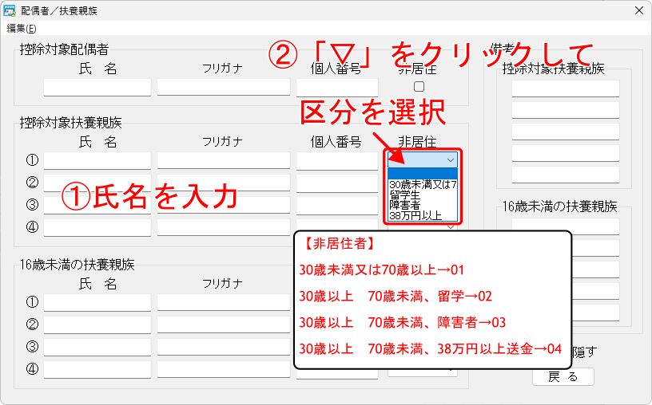The width and height of the screenshot is (652, 405).
Task: Click the spouse 氏名 input field
Action: pos(97,87)
